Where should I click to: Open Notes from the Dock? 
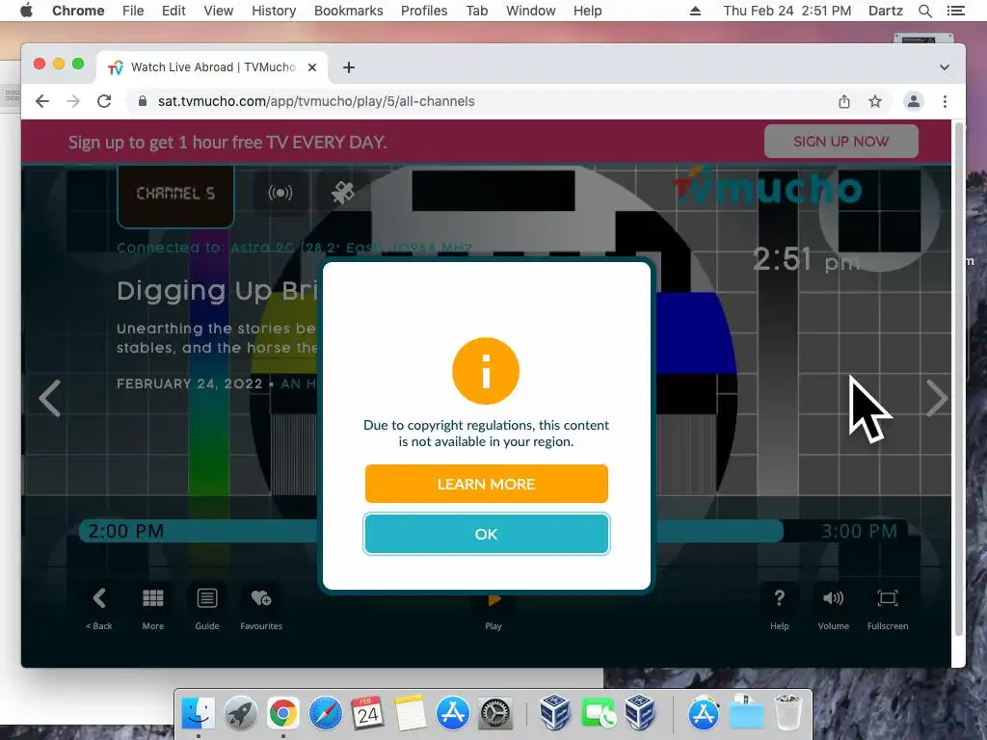tap(410, 714)
